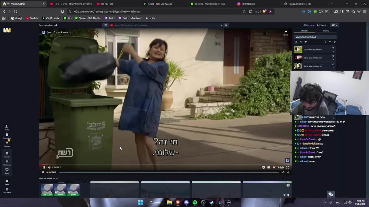Open the User-IXAHP profile icon
Viewport: 369px width, 207px height.
(x=7, y=190)
